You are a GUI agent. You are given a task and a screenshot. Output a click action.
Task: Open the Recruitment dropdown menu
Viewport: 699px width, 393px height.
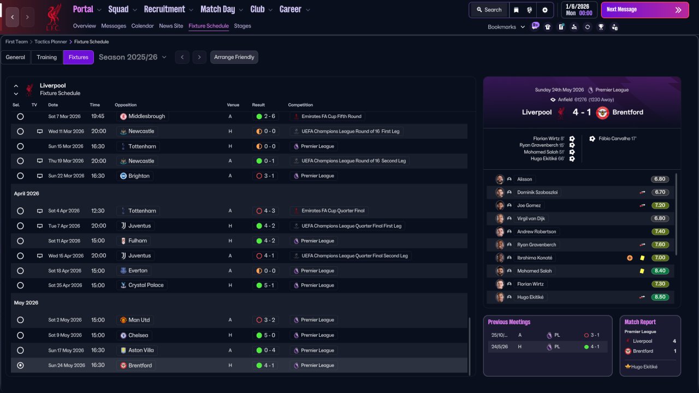point(169,9)
